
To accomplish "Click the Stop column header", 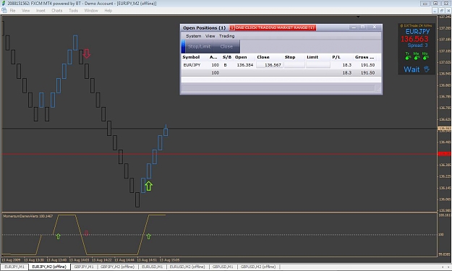I will pyautogui.click(x=290, y=57).
